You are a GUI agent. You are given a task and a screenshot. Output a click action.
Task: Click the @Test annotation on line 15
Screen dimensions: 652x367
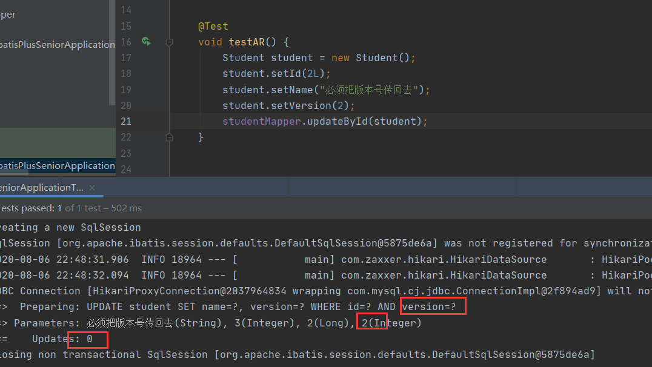213,26
